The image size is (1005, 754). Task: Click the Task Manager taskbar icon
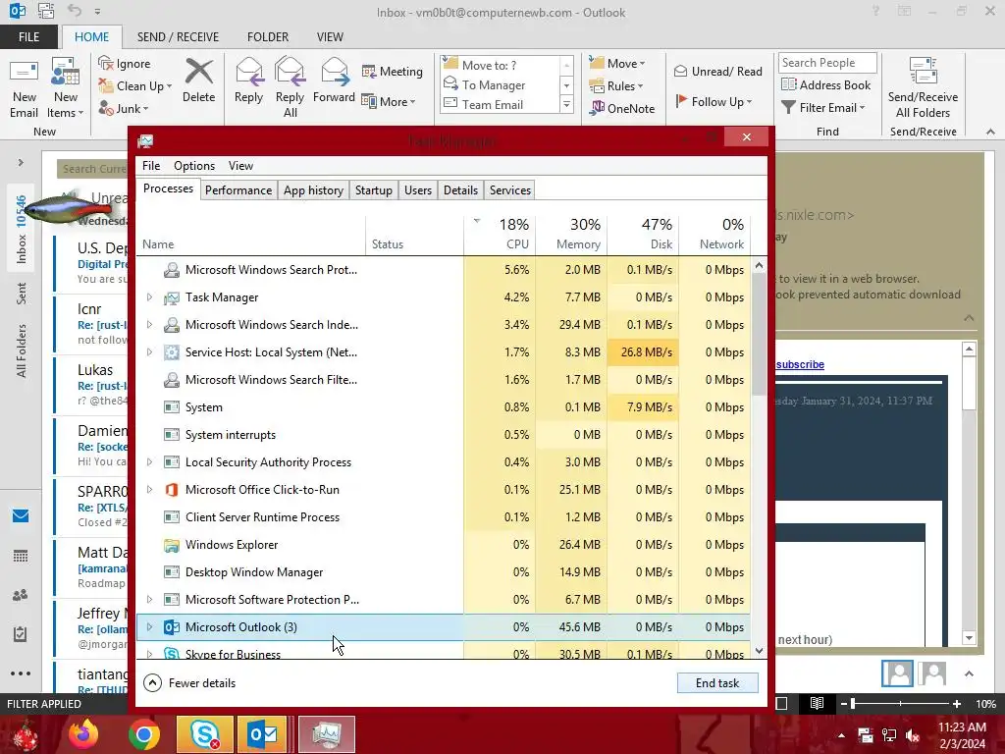tap(327, 734)
